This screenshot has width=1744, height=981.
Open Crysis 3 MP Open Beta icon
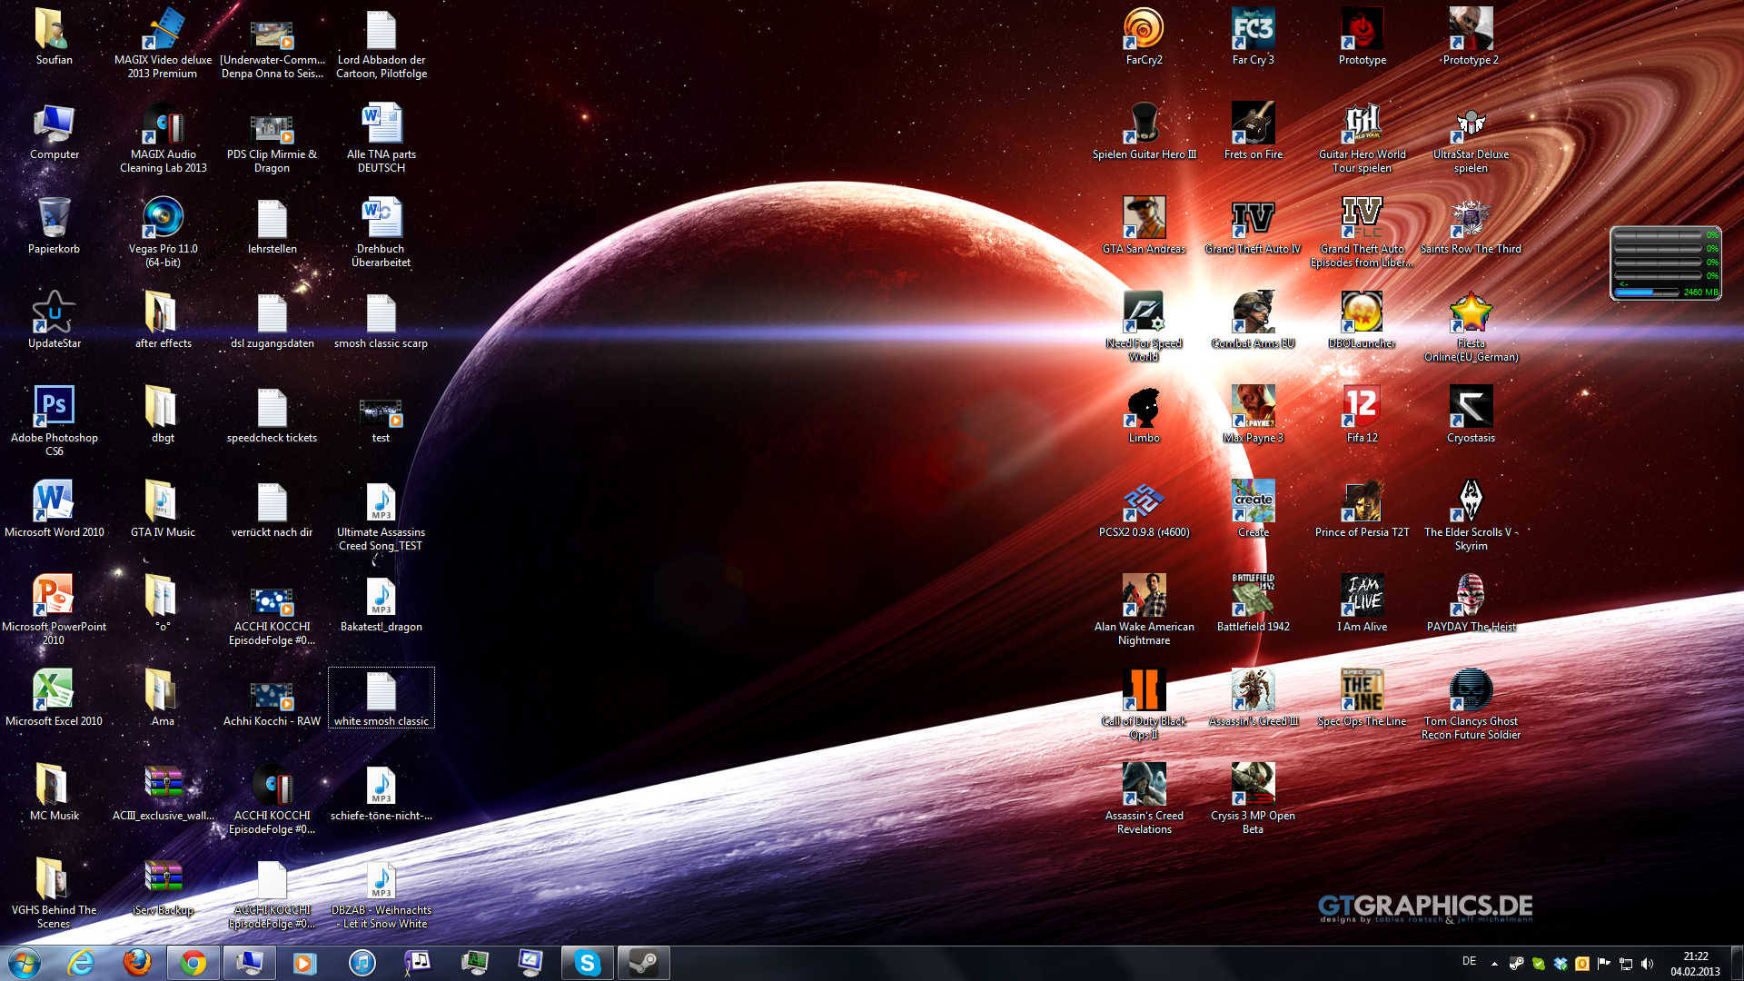click(1253, 798)
